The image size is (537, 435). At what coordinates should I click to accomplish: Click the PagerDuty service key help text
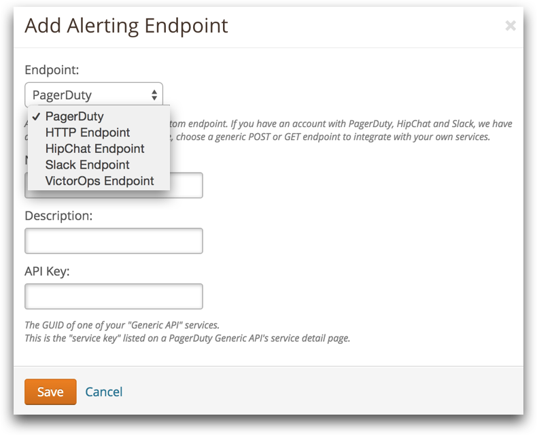(187, 338)
